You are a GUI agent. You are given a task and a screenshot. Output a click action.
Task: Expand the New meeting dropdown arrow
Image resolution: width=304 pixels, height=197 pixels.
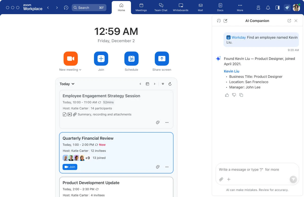click(80, 70)
